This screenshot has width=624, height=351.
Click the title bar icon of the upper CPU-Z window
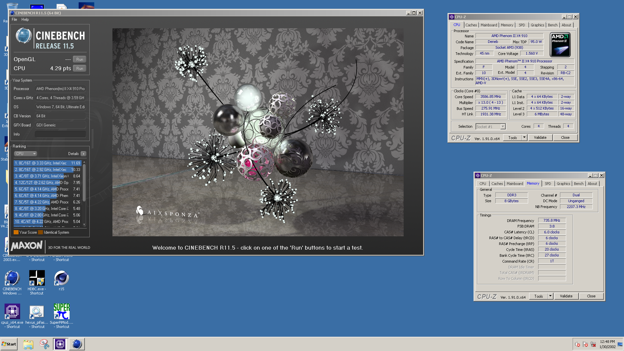click(x=451, y=17)
